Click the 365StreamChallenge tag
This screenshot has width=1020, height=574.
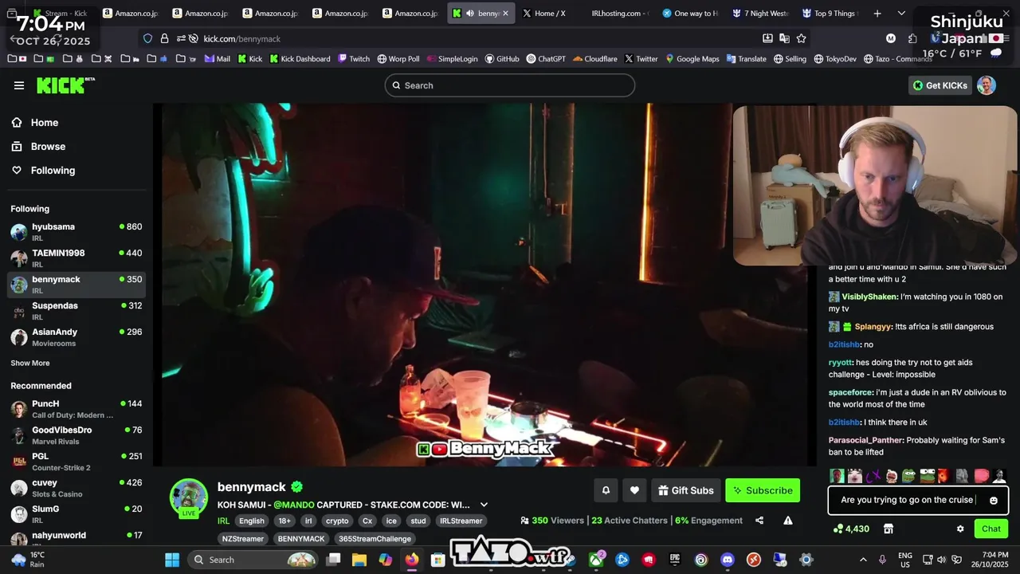pos(375,539)
